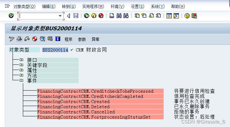This screenshot has width=230, height=127.
Task: Expand the 接口 tree node
Action: (x=21, y=60)
